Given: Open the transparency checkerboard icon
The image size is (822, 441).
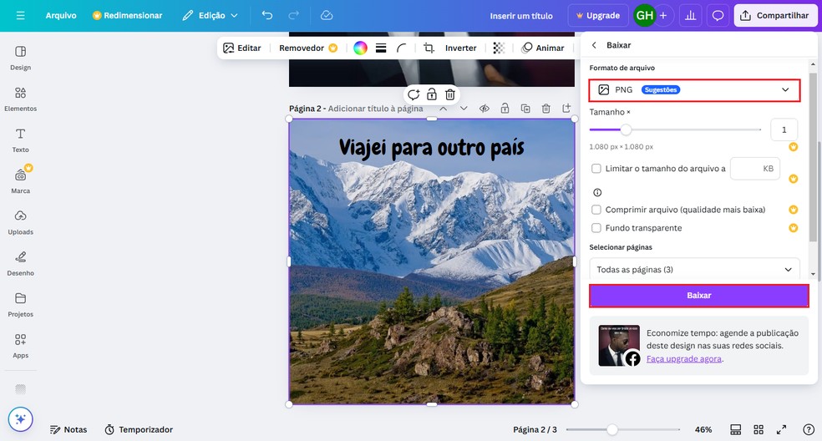Looking at the screenshot, I should 499,48.
